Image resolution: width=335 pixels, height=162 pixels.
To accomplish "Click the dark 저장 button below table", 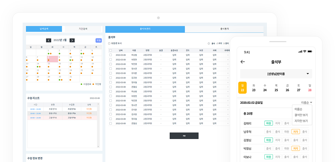I will (184, 136).
